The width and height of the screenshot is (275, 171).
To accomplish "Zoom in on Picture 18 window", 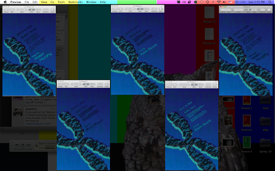I will tap(24, 9).
